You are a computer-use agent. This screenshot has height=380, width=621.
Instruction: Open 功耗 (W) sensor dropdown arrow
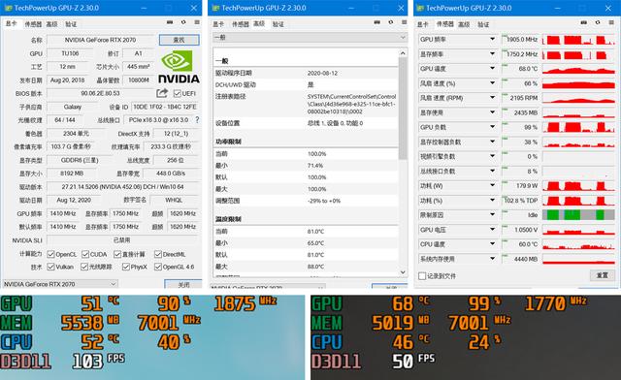point(492,185)
